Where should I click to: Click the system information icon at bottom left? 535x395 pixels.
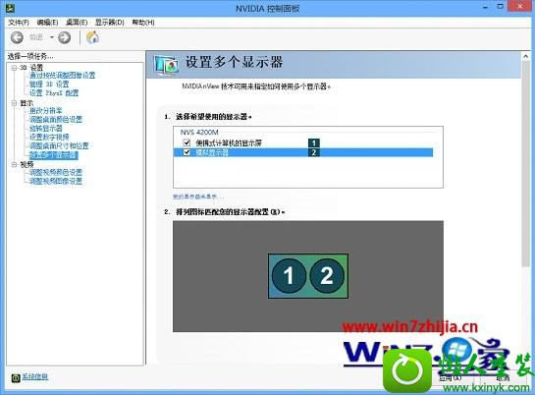click(16, 377)
